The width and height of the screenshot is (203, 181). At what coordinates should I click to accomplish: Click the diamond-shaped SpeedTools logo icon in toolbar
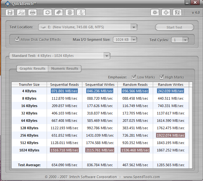166,13
